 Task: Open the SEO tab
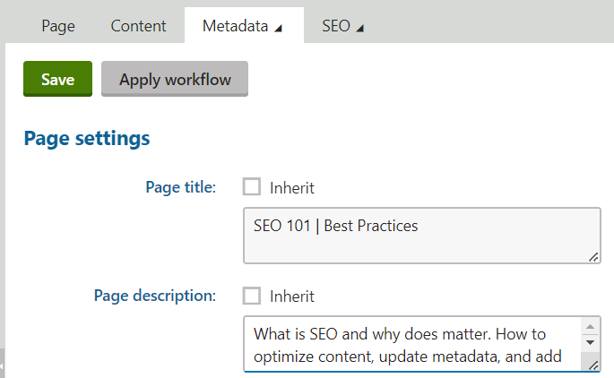(336, 26)
